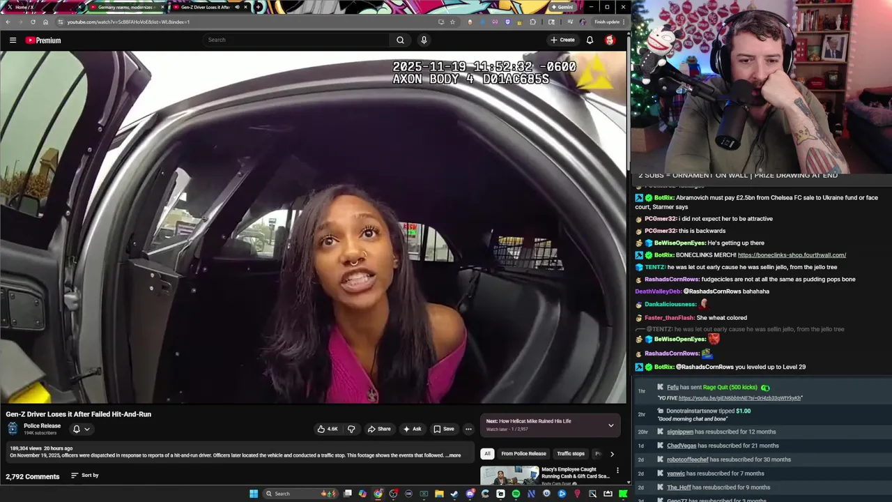Screen dimensions: 892x502
Task: Start voice search with the microphone icon
Action: (x=424, y=40)
